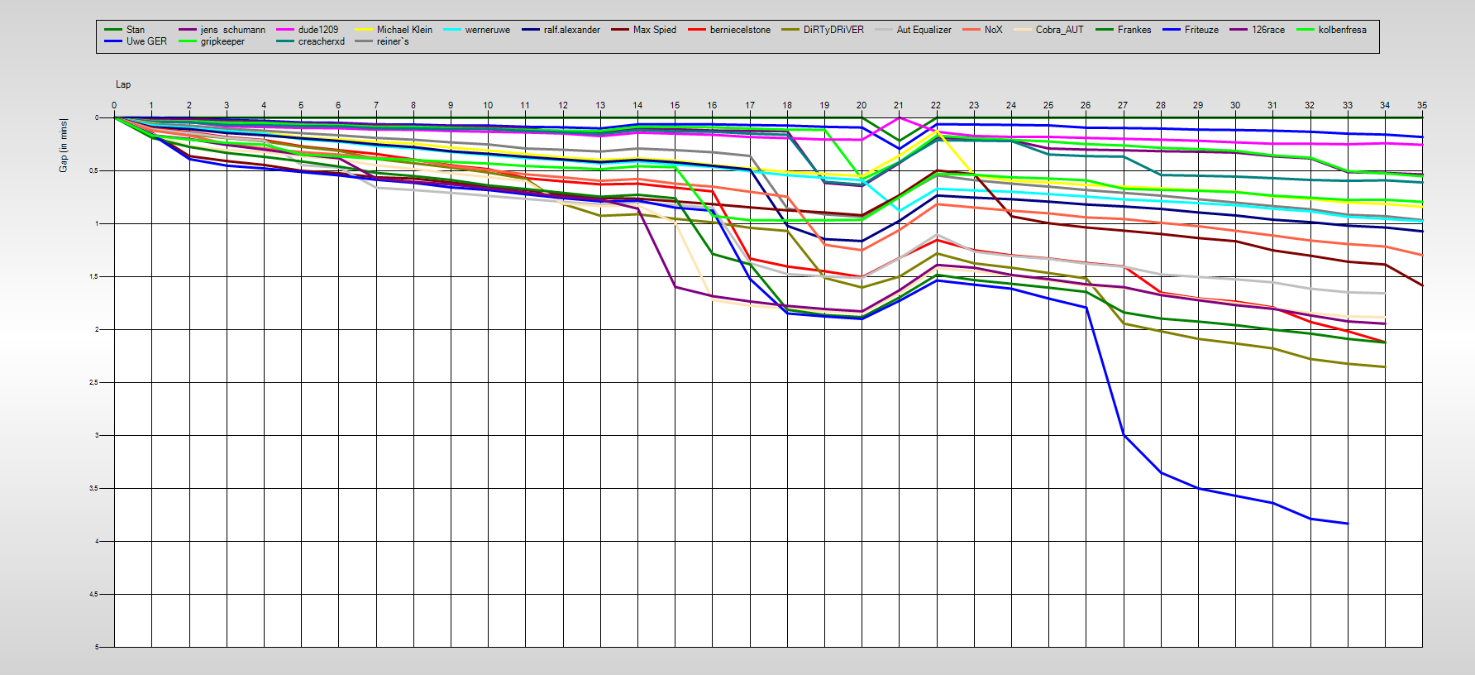Click the kolbenfresa legend label
Viewport: 1475px width, 675px height.
(x=1342, y=30)
